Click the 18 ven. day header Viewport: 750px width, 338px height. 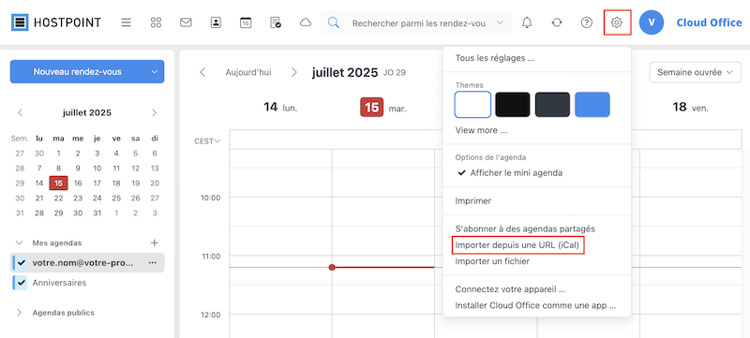[690, 108]
